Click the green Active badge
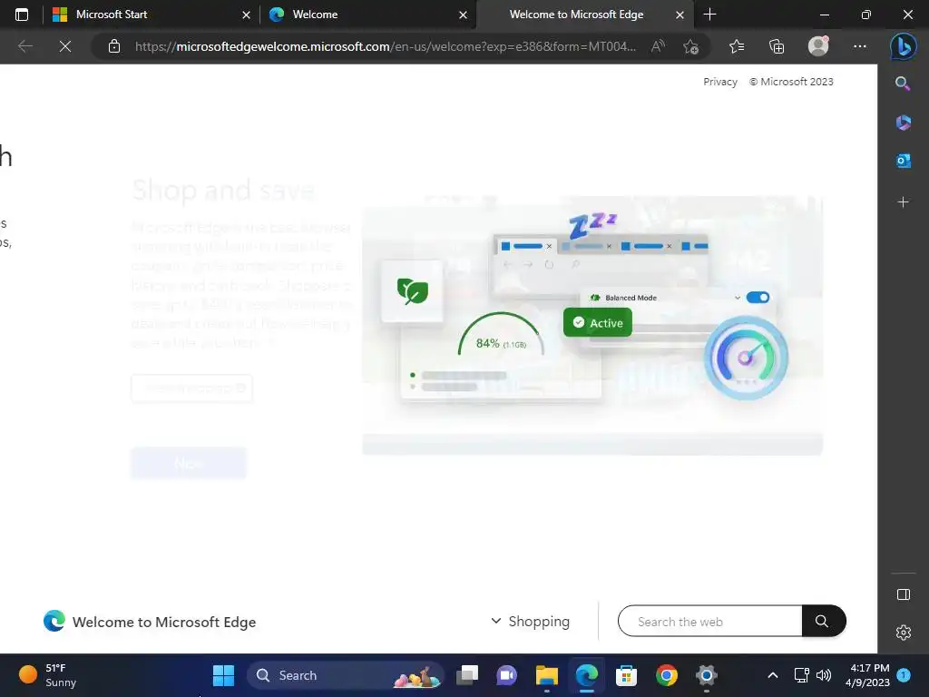This screenshot has height=697, width=929. [x=597, y=322]
